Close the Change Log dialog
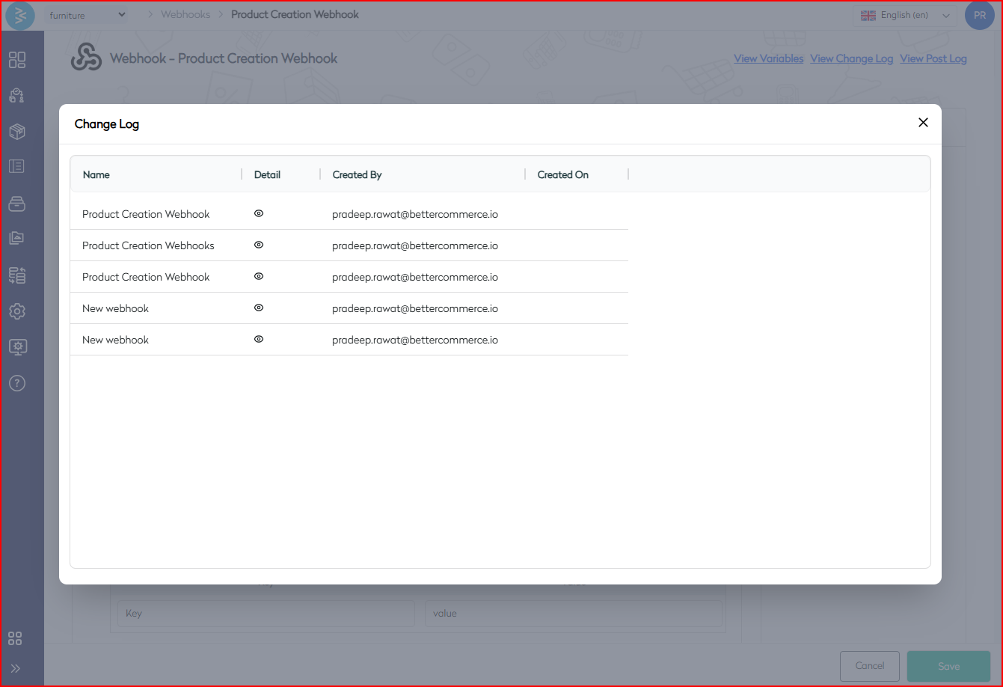This screenshot has width=1003, height=687. coord(923,123)
